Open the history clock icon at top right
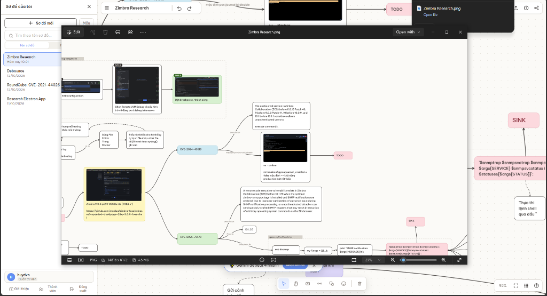 (x=526, y=8)
